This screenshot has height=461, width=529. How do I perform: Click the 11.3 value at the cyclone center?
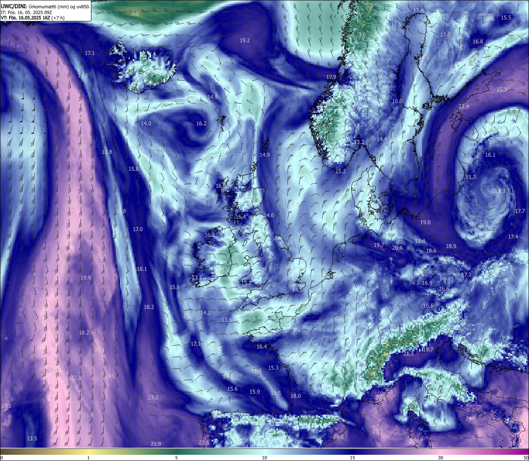coord(500,191)
